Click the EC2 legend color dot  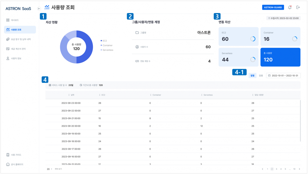[x=101, y=41]
